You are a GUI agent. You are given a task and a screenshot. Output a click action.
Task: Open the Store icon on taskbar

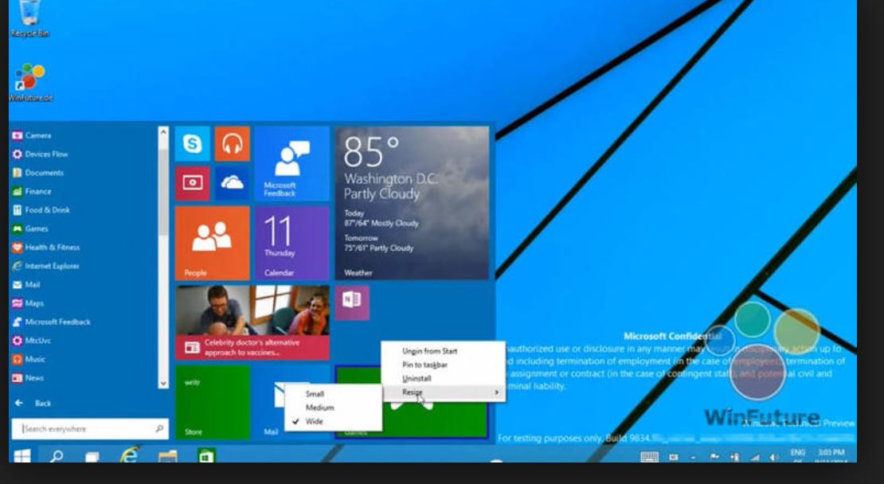point(206,456)
